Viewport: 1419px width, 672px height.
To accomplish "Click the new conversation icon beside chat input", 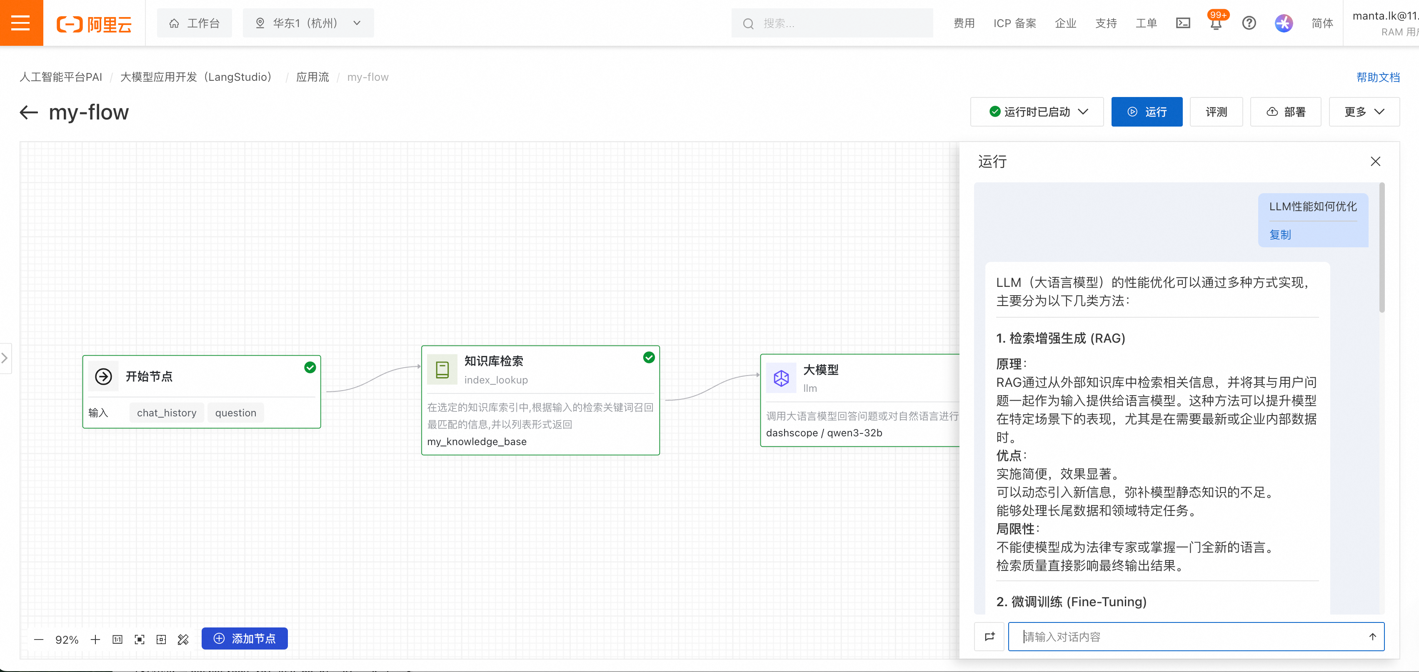I will pyautogui.click(x=990, y=636).
